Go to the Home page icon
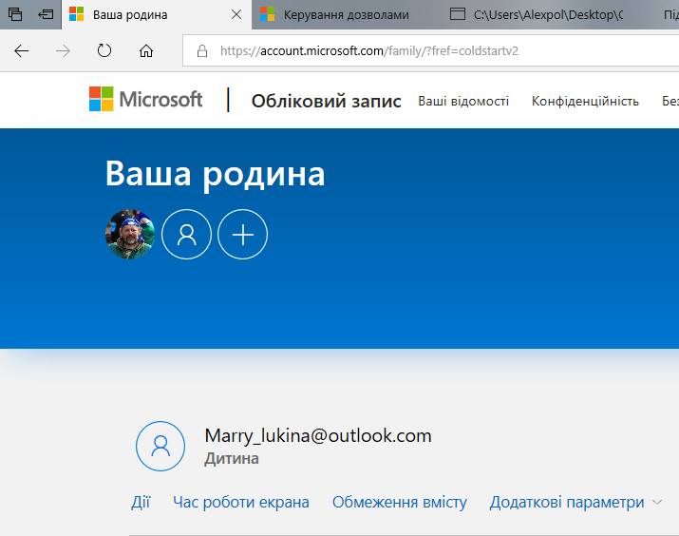 pos(146,51)
